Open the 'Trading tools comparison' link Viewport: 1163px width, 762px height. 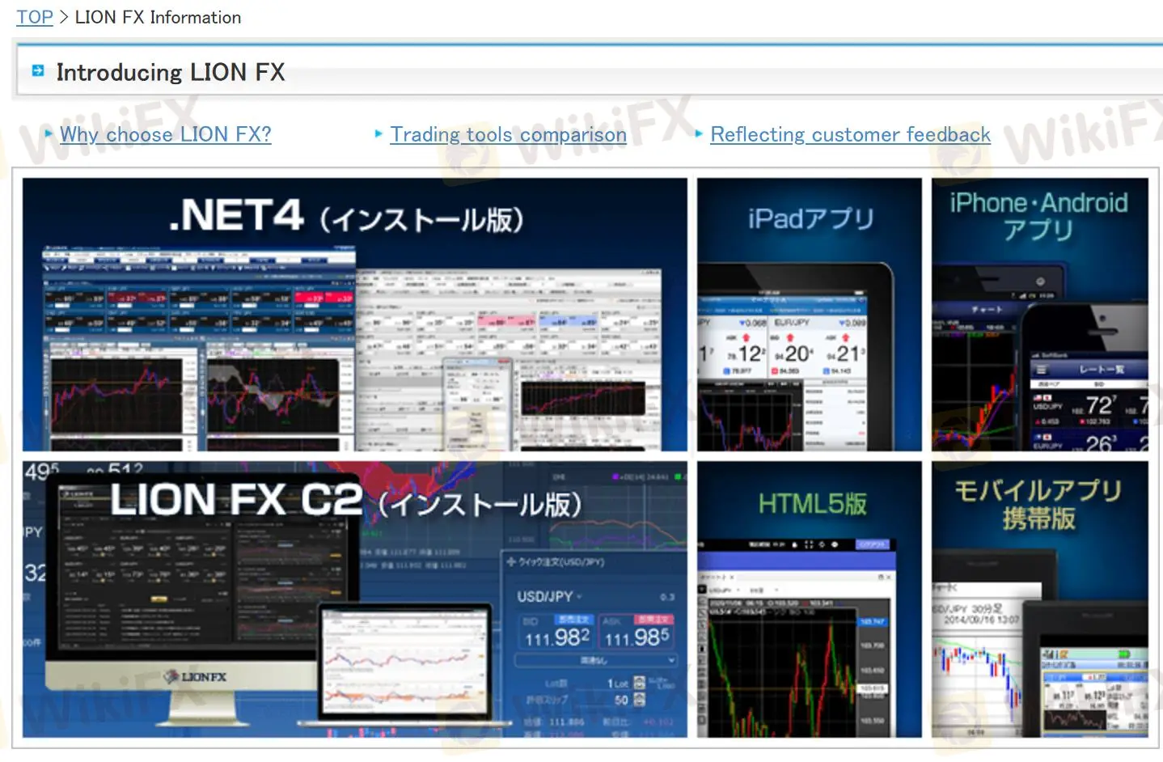point(508,134)
